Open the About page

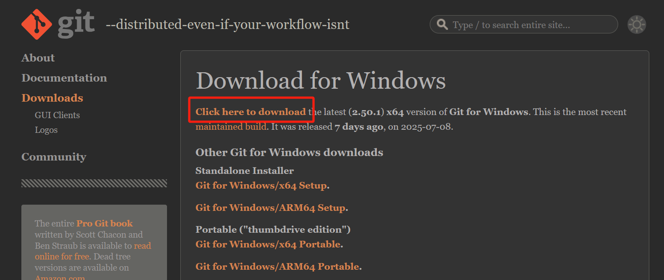pyautogui.click(x=38, y=58)
